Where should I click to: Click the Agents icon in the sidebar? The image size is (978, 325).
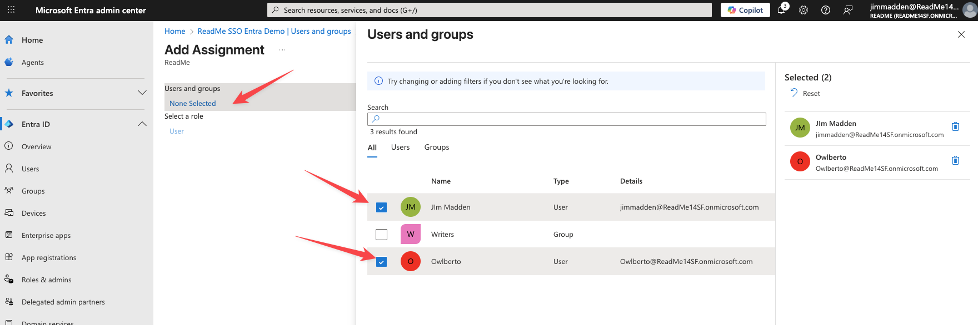(9, 62)
